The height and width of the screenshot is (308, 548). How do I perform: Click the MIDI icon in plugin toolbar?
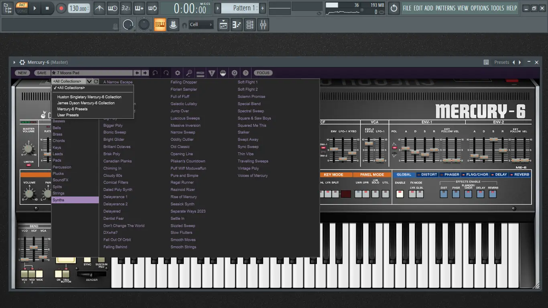[200, 73]
